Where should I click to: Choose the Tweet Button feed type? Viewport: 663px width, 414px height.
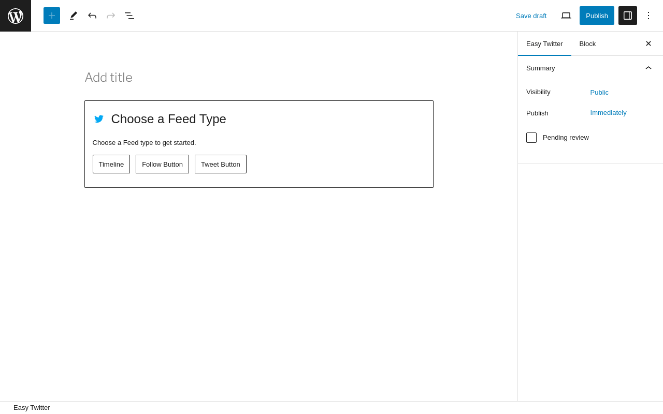[x=221, y=164]
